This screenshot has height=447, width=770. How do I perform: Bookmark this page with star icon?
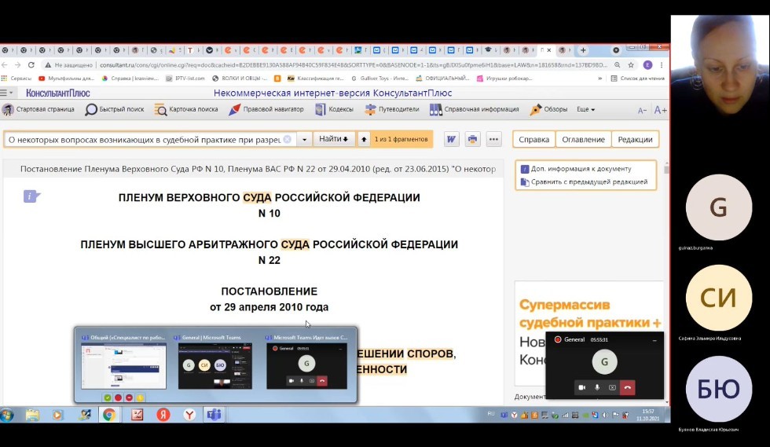631,65
